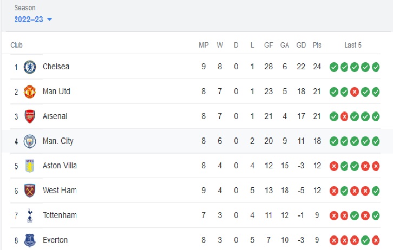Screen dimensions: 393x250
Task: Click the Pts column header
Action: (317, 45)
